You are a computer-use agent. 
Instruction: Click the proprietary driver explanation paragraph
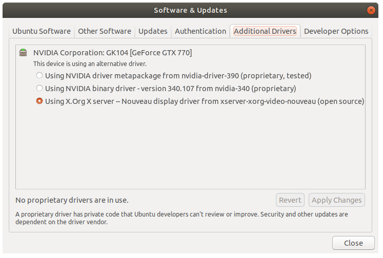[x=182, y=218]
